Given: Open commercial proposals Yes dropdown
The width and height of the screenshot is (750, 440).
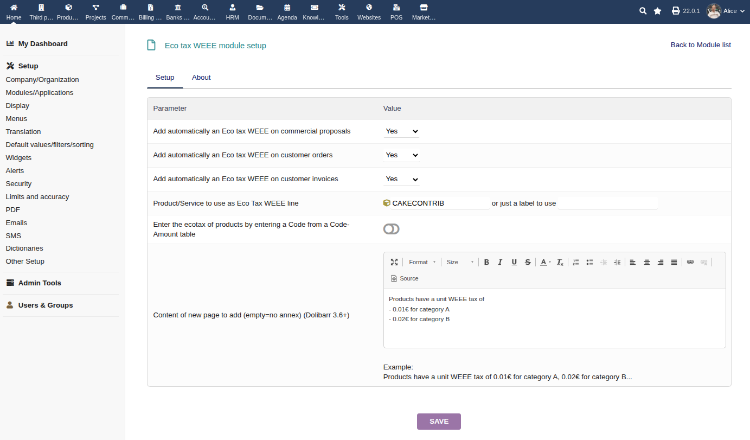Looking at the screenshot, I should tap(401, 131).
